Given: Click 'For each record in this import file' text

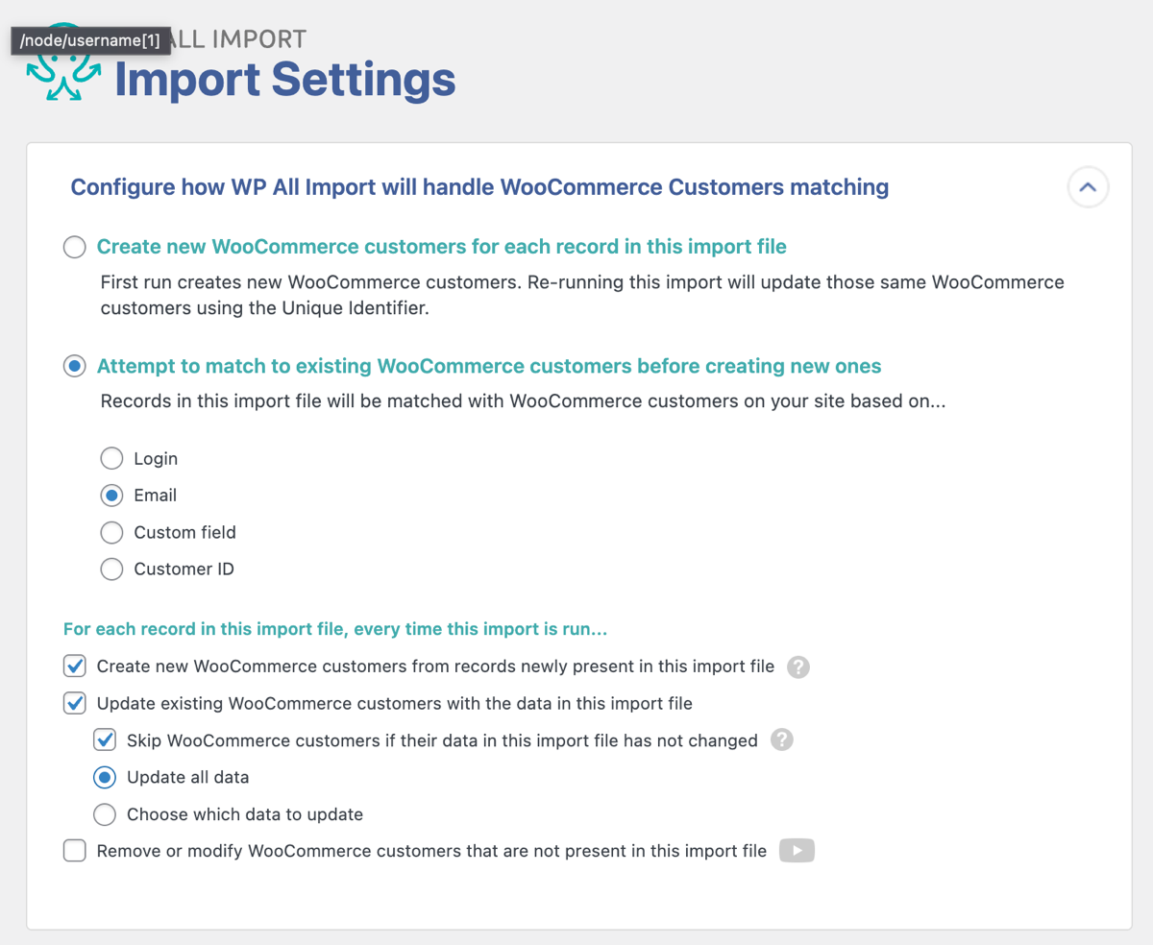Looking at the screenshot, I should 335,630.
